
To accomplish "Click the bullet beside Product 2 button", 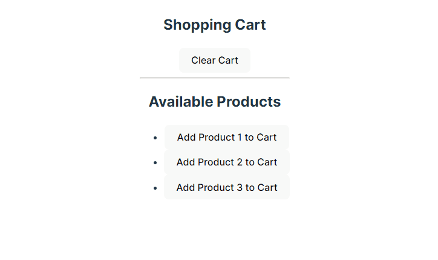I will pos(155,163).
